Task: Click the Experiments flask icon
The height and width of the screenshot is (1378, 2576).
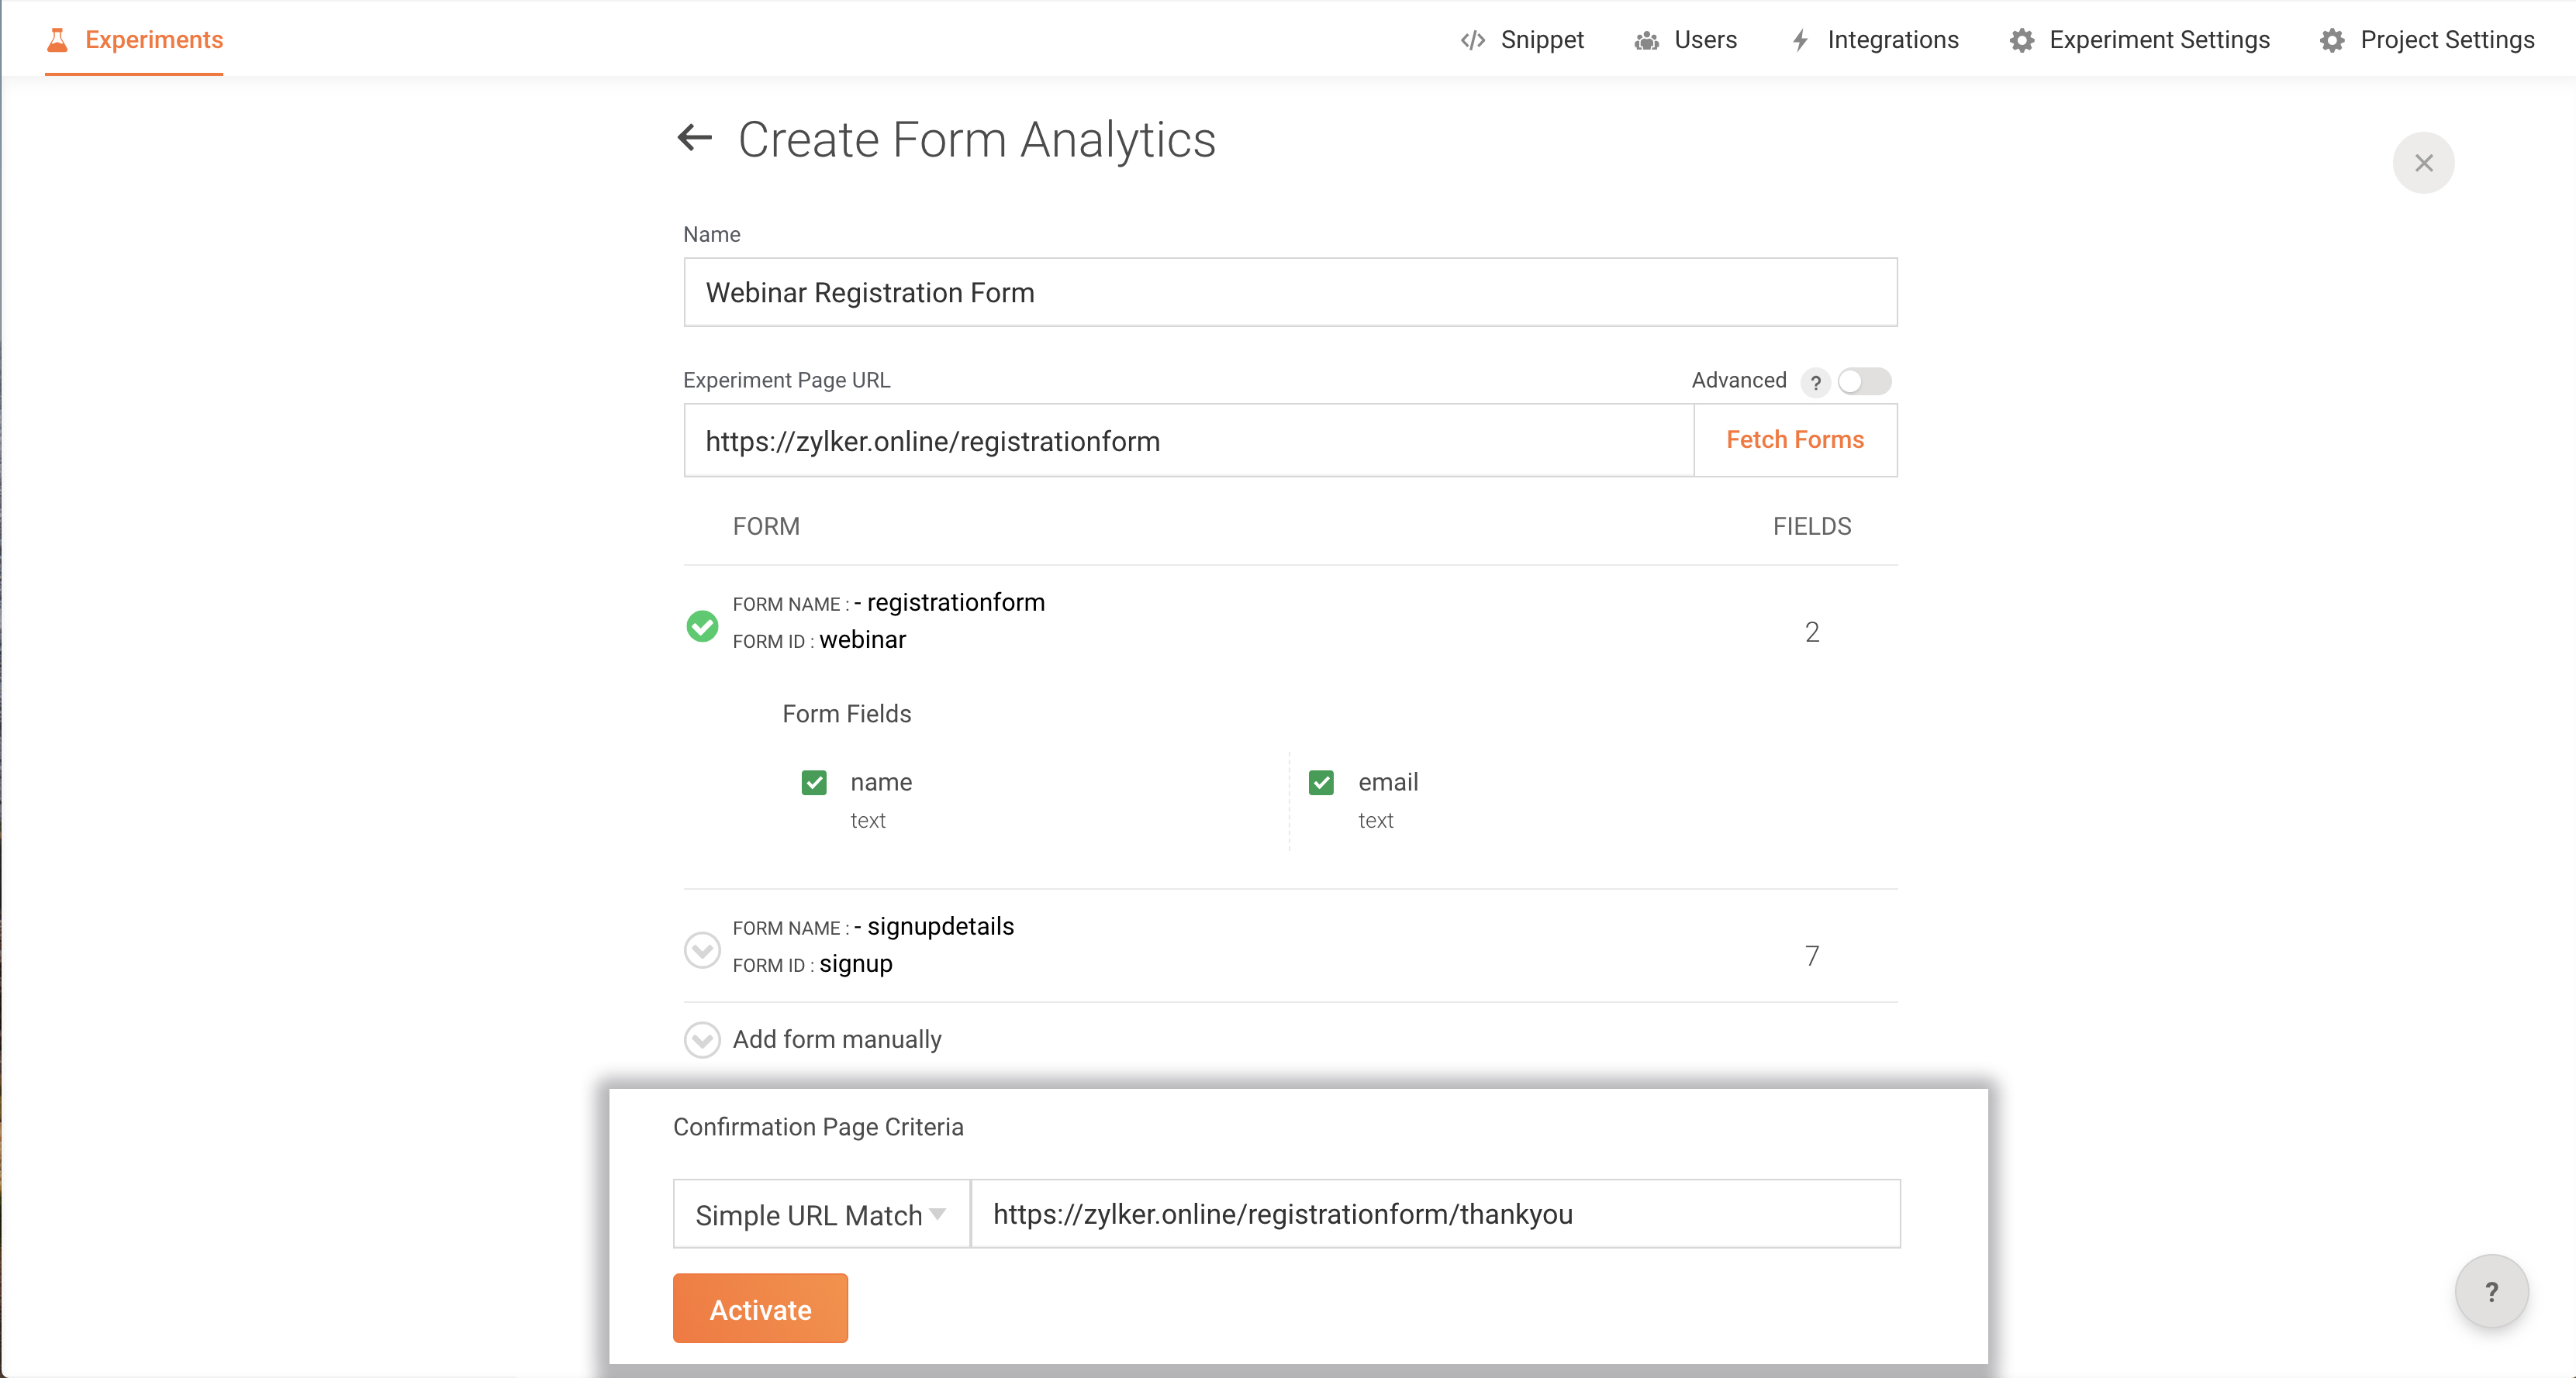Action: (57, 40)
